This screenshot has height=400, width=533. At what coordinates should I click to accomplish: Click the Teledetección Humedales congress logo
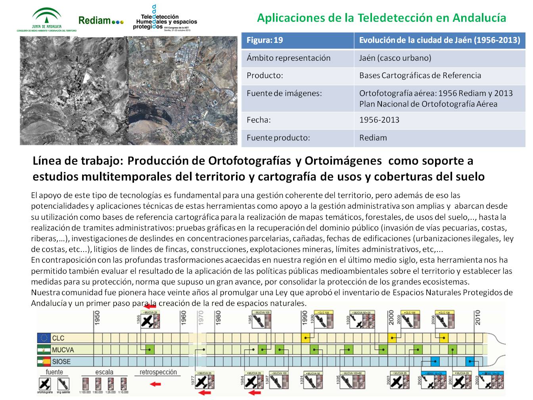tap(165, 18)
